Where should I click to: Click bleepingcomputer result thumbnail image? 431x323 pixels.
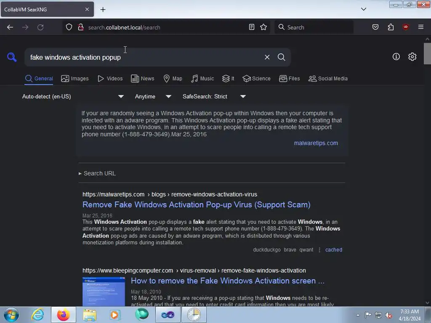[x=104, y=292]
